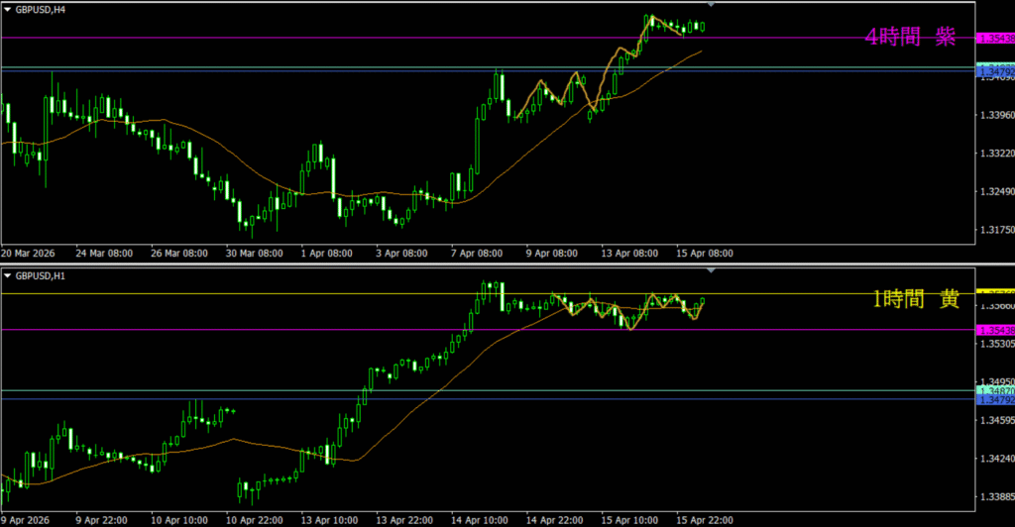
Task: Click the yellow '1時間 黄' text label
Action: [x=915, y=300]
